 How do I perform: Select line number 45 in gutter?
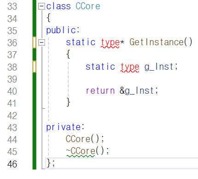(x=12, y=152)
